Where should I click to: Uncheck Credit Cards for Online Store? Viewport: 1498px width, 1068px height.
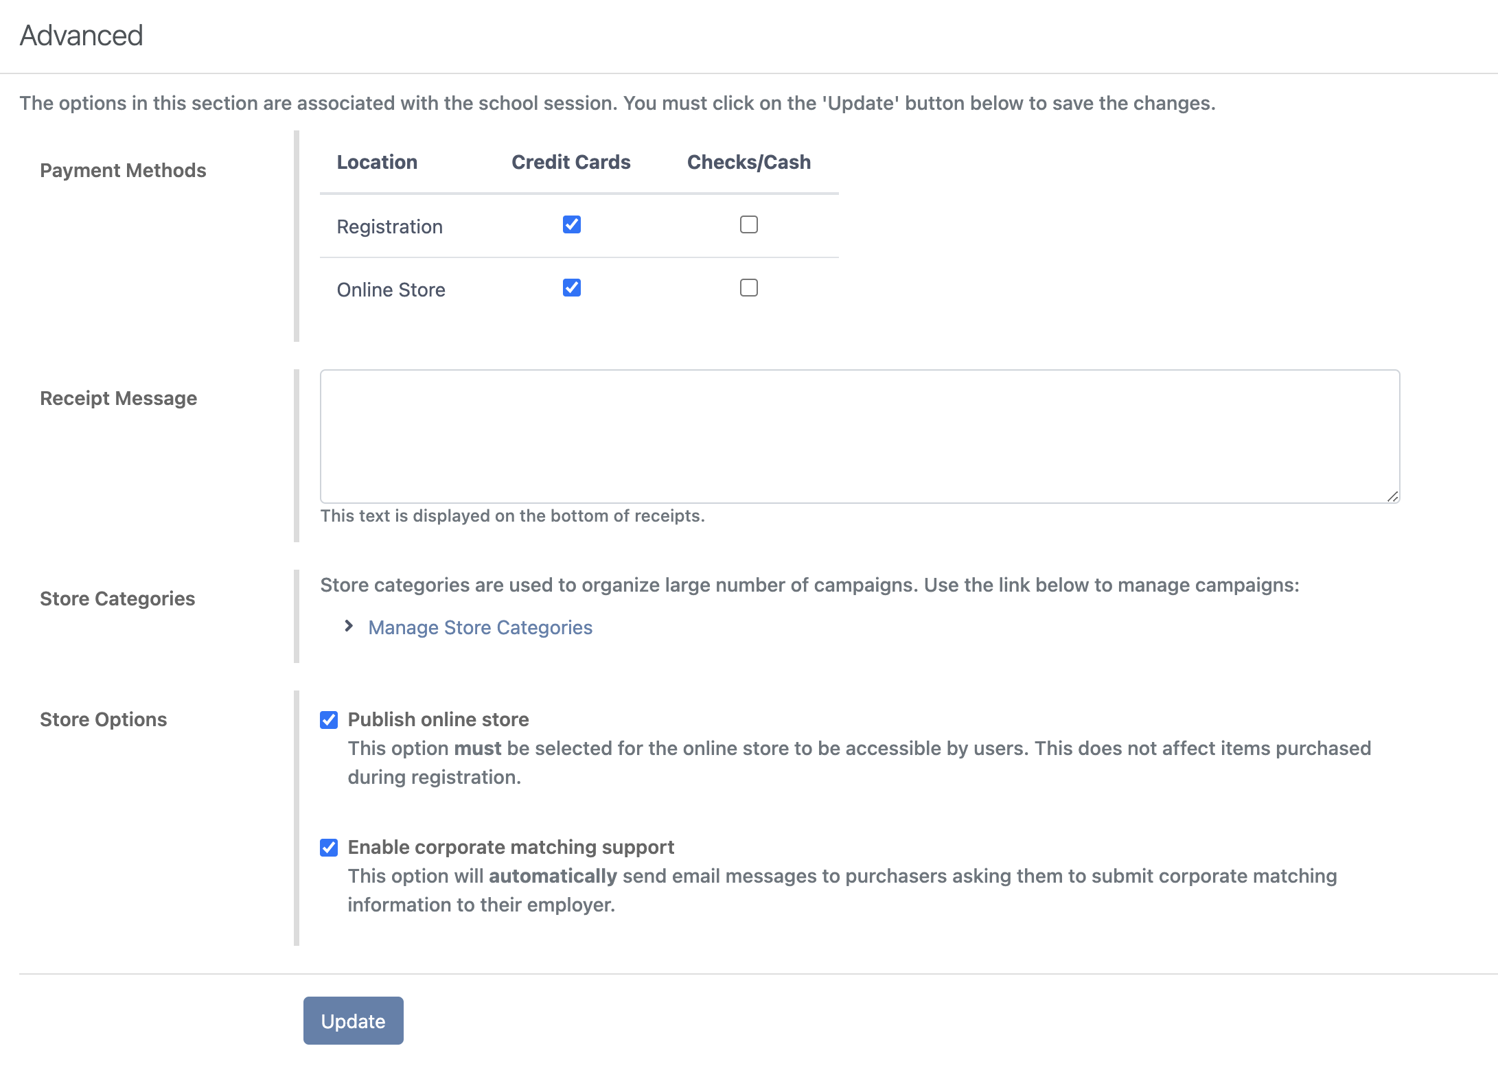point(571,288)
